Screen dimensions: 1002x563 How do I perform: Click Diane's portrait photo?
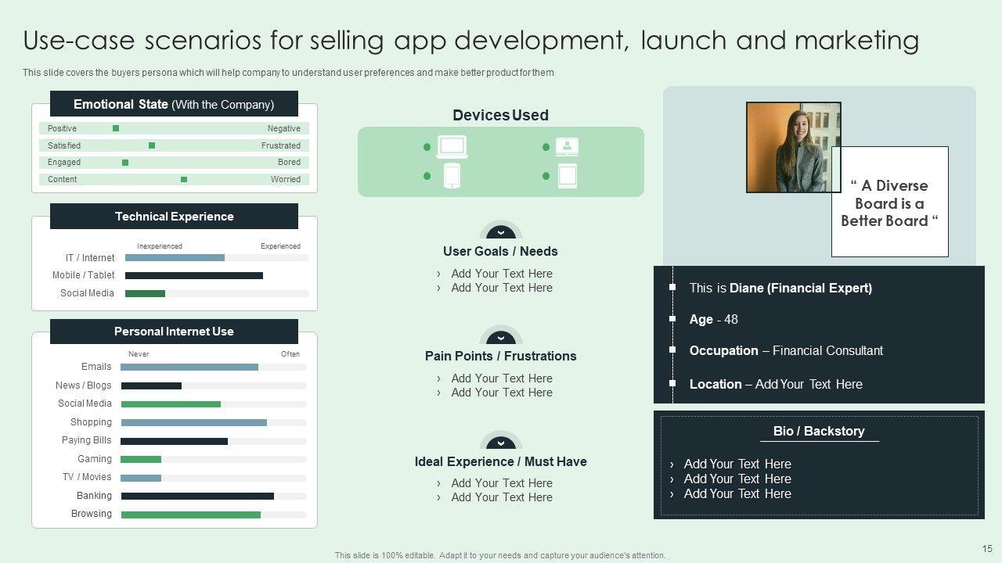pyautogui.click(x=793, y=147)
